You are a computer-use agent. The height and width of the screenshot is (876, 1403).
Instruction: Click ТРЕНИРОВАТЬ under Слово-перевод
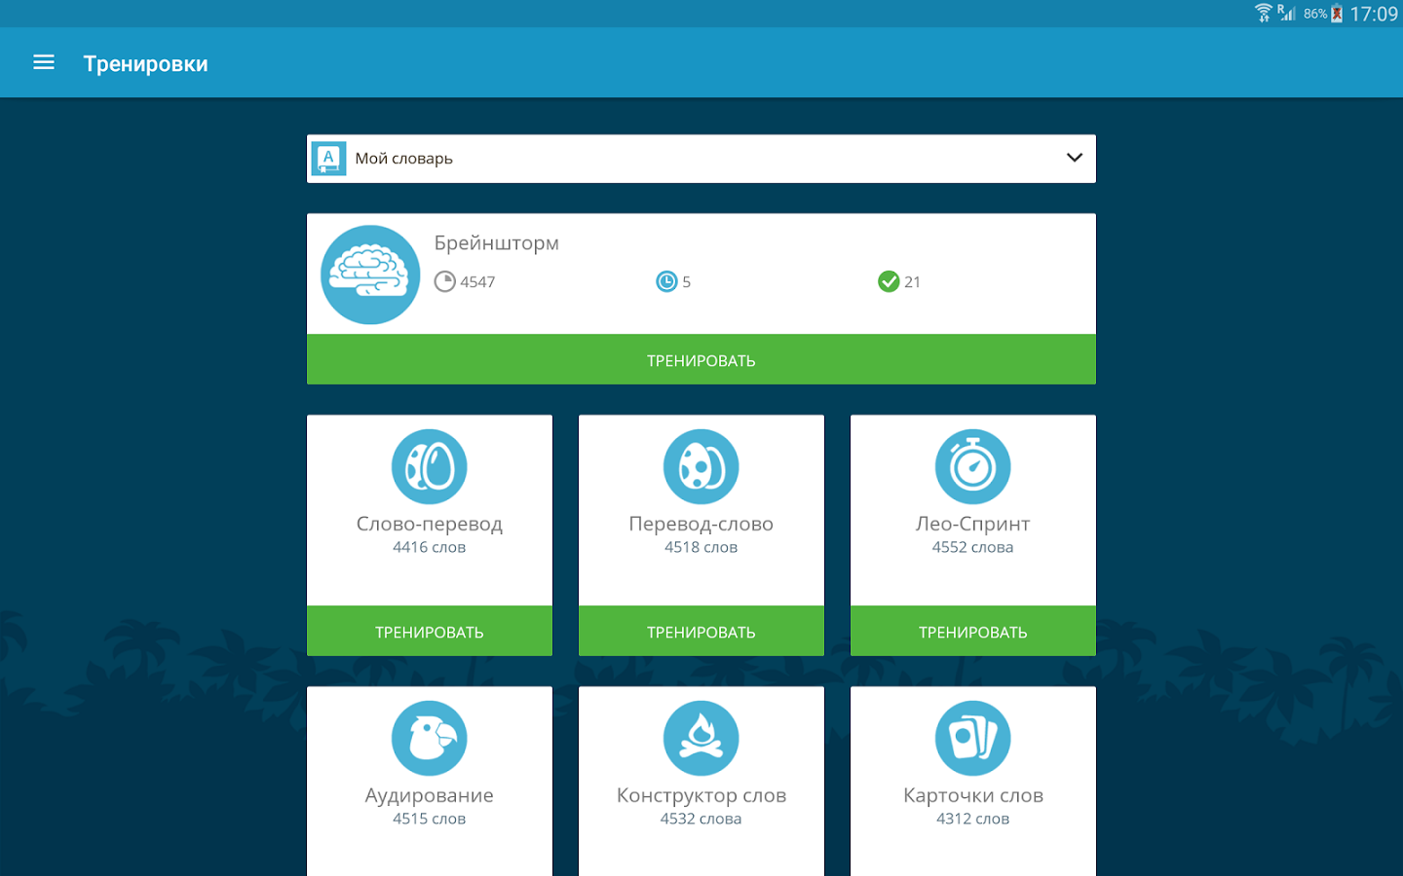pos(430,632)
